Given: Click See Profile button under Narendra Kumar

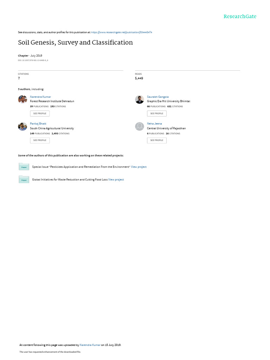Looking at the screenshot, I should (x=40, y=114).
